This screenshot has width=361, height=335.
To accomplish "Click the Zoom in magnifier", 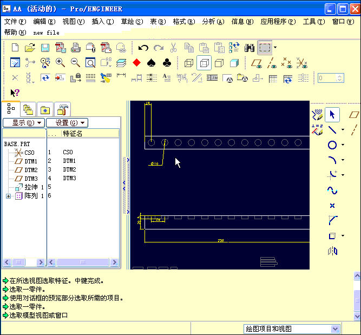I will 60,63.
